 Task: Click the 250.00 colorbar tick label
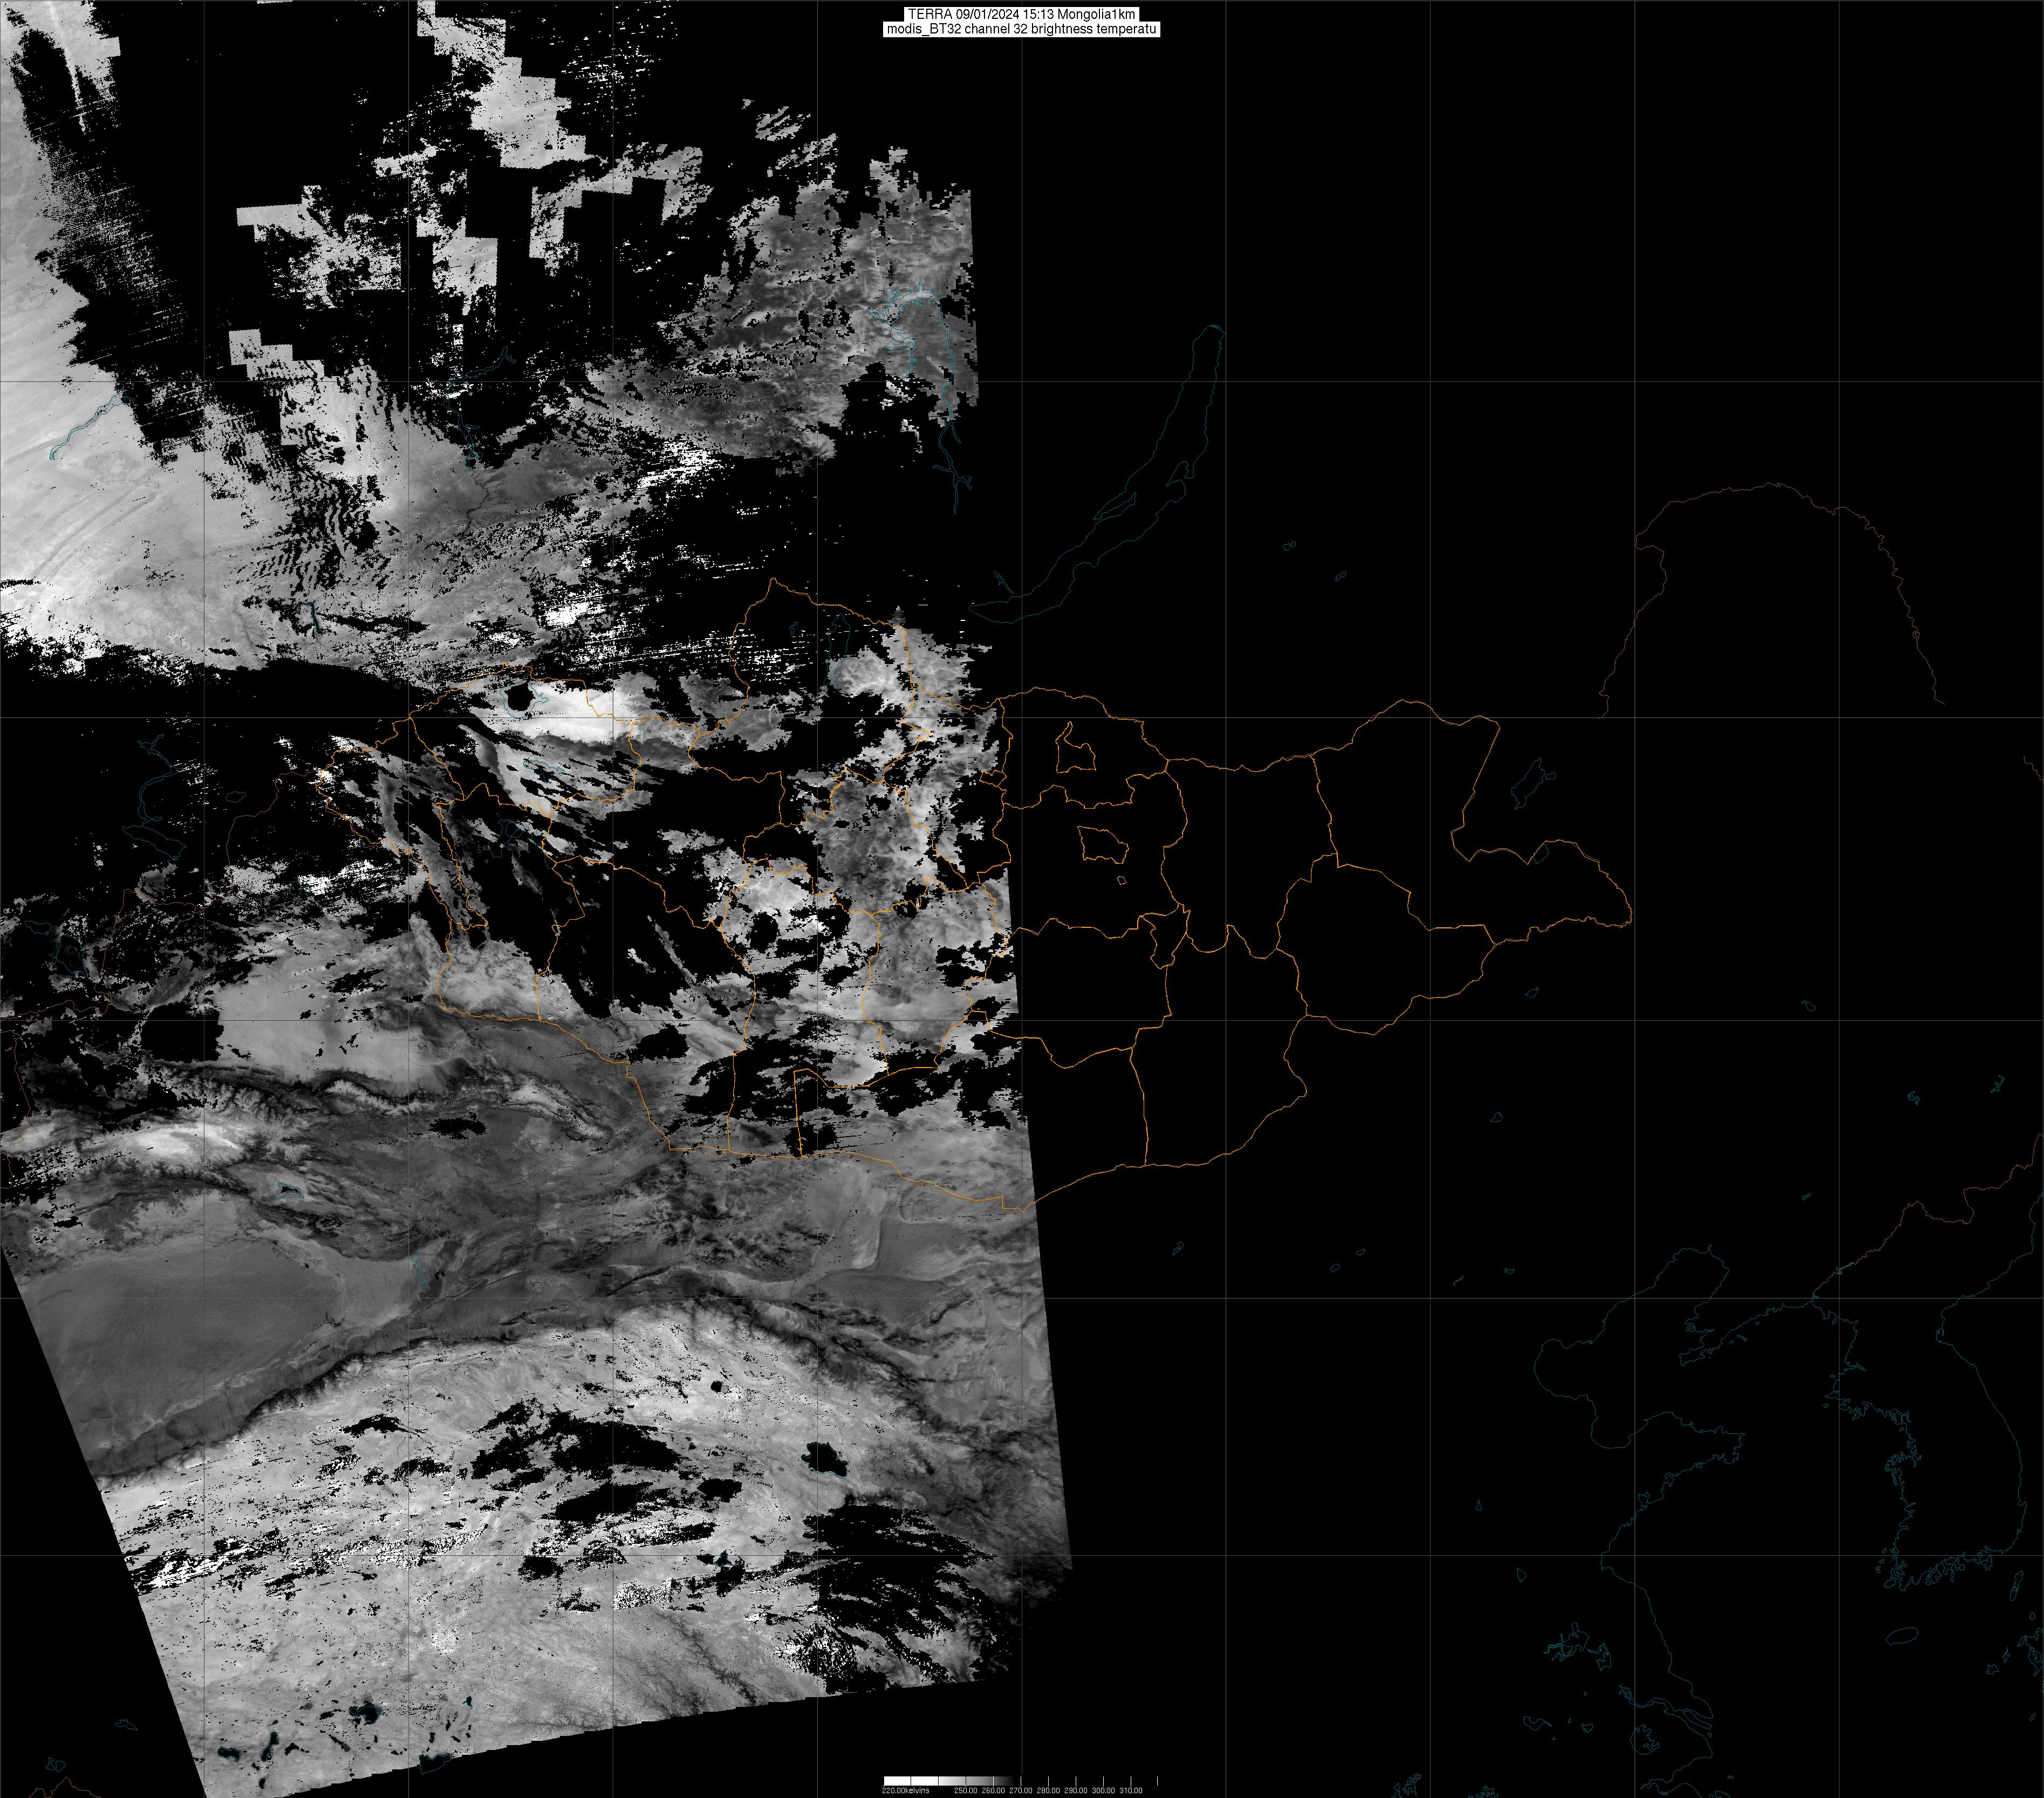[x=966, y=1790]
